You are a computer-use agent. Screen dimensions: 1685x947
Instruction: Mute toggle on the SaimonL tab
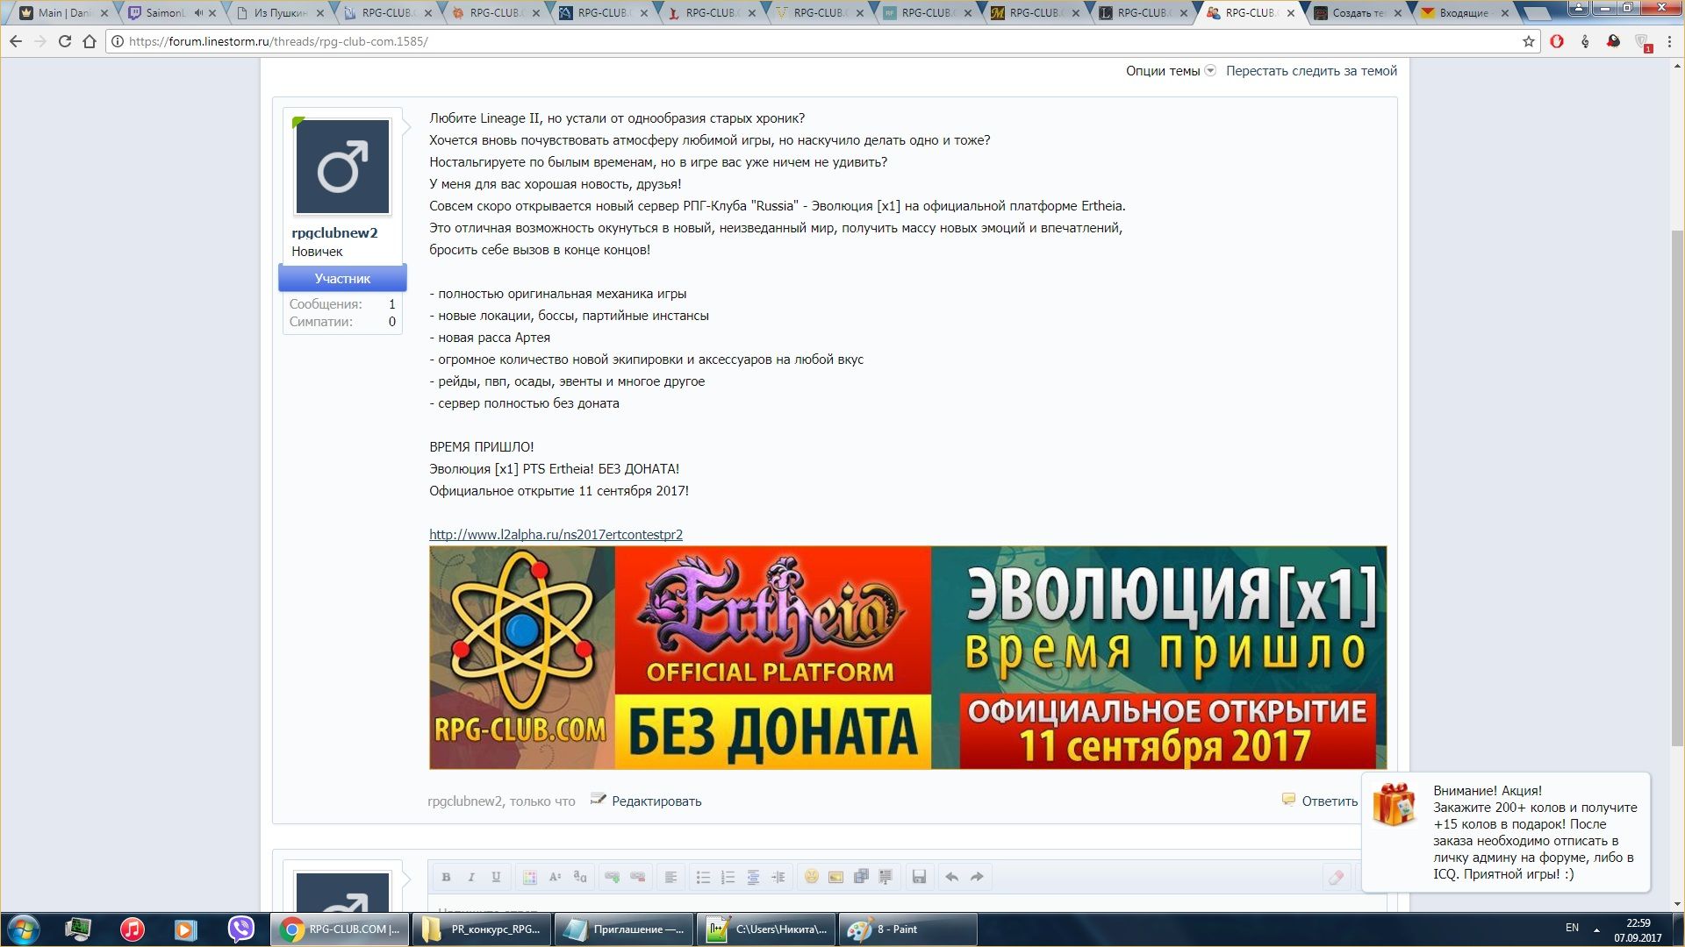pyautogui.click(x=198, y=13)
